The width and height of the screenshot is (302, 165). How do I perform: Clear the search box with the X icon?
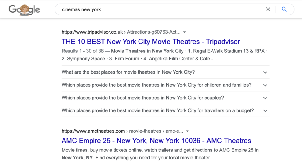coord(268,9)
